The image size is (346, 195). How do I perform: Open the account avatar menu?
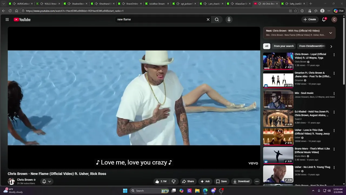click(334, 19)
